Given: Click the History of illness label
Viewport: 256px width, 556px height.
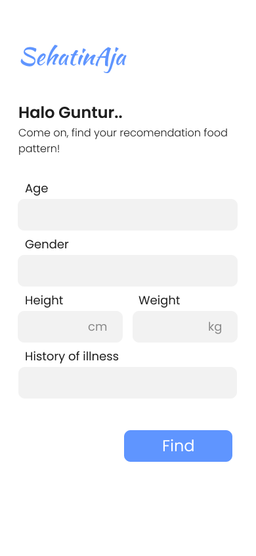Looking at the screenshot, I should coord(72,356).
